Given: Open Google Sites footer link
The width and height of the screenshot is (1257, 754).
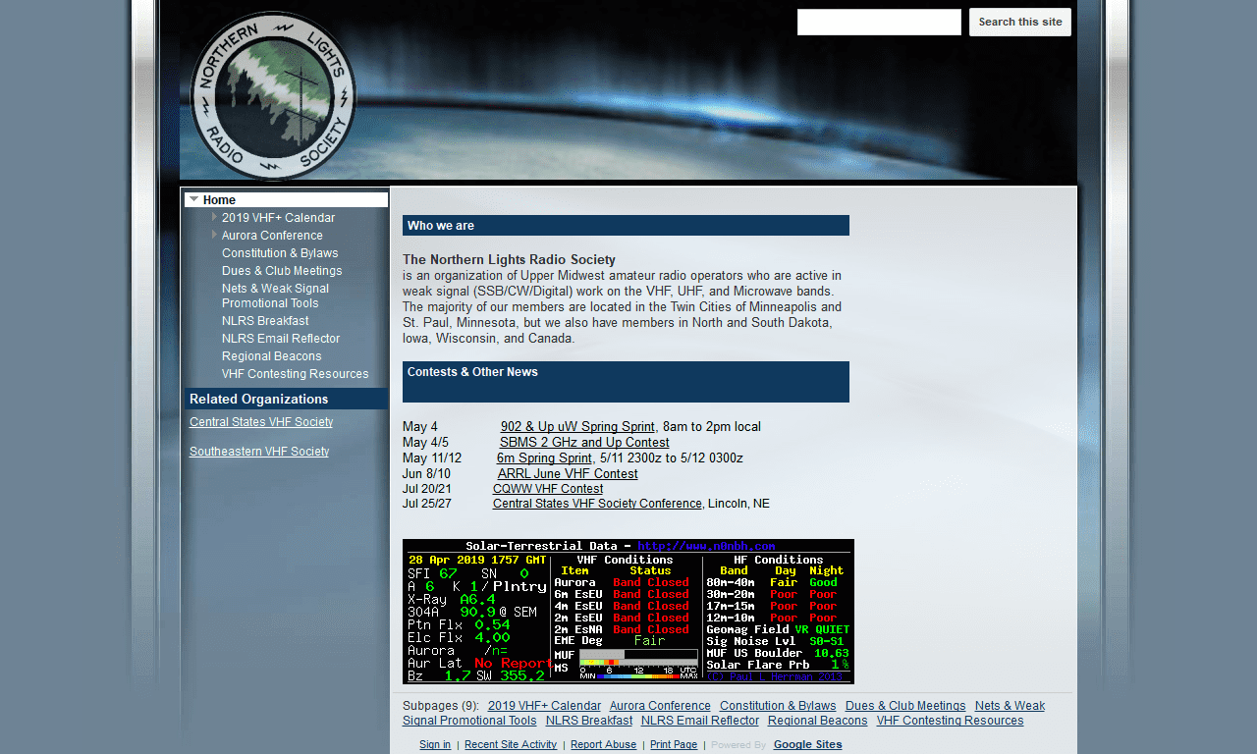Looking at the screenshot, I should (x=808, y=745).
